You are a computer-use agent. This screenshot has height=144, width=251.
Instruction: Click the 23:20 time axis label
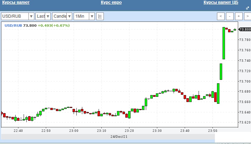click(x=129, y=131)
